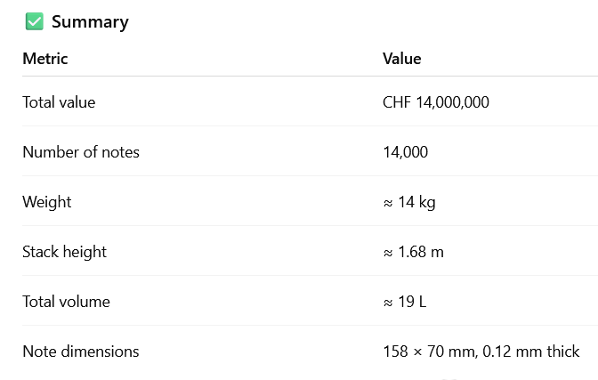This screenshot has width=598, height=380.
Task: Select the Value column header
Action: coord(401,59)
